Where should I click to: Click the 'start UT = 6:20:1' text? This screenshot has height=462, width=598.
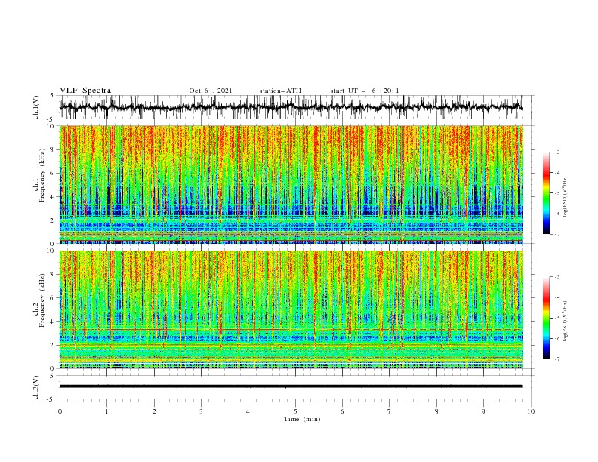click(x=365, y=91)
